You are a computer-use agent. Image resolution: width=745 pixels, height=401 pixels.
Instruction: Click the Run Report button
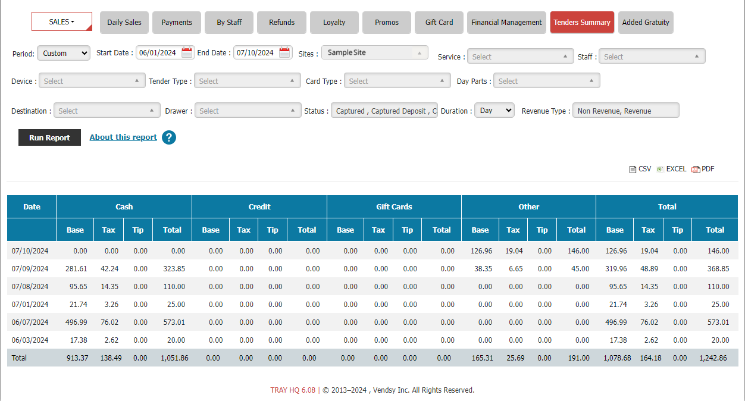49,137
